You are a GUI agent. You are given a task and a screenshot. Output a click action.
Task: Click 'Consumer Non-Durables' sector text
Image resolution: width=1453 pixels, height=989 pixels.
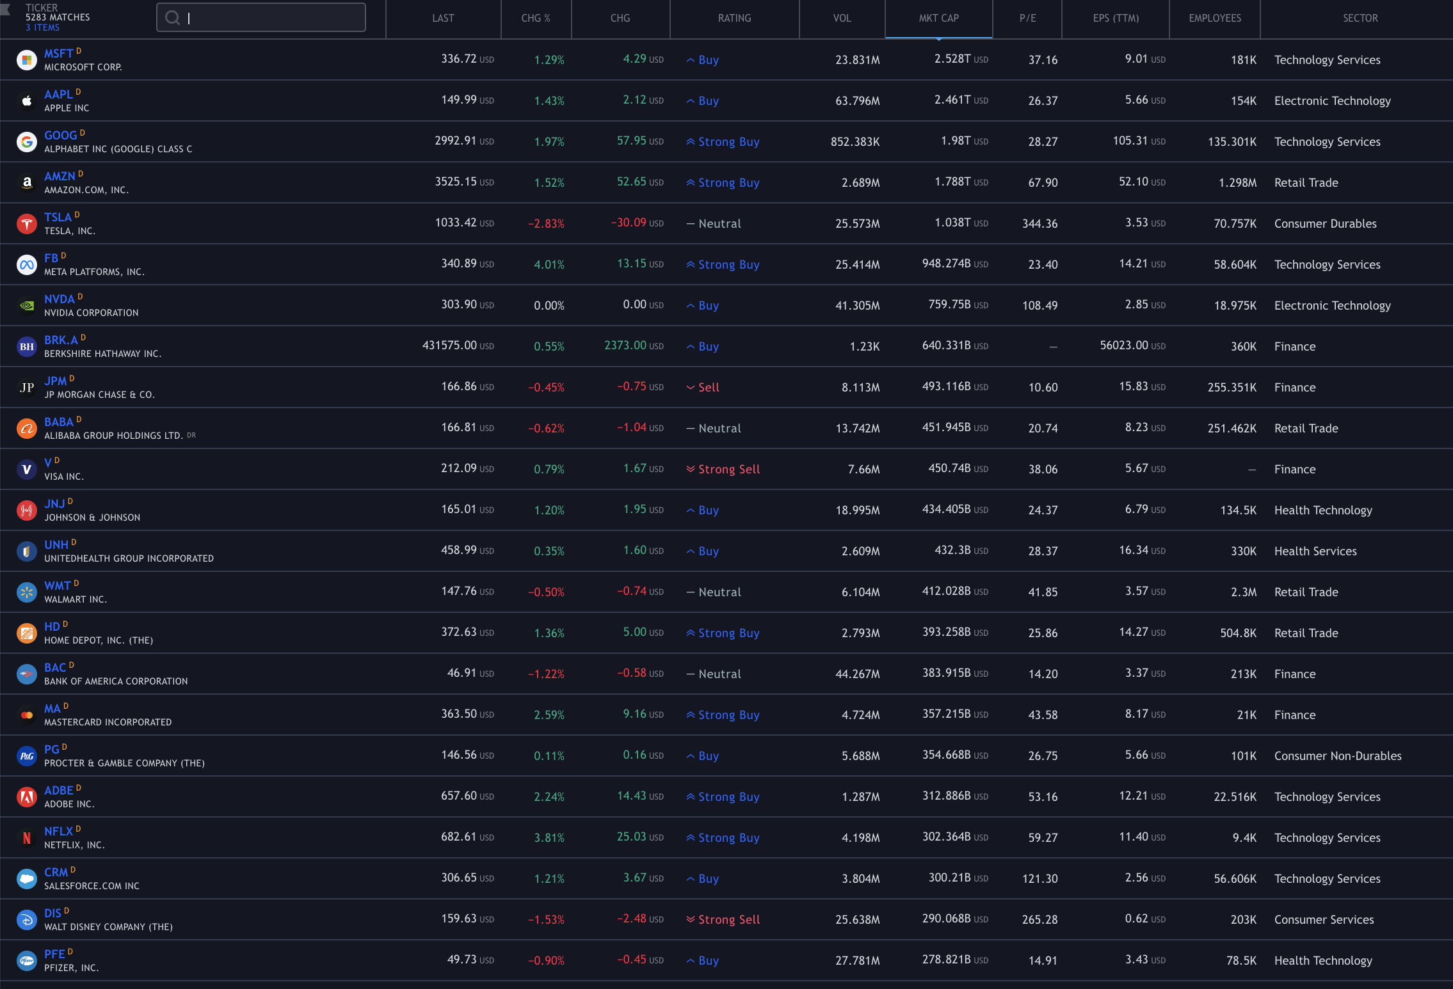[1338, 756]
